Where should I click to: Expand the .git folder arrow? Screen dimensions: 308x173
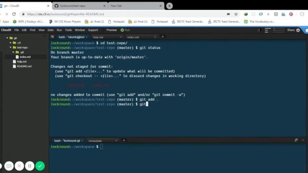[13, 52]
